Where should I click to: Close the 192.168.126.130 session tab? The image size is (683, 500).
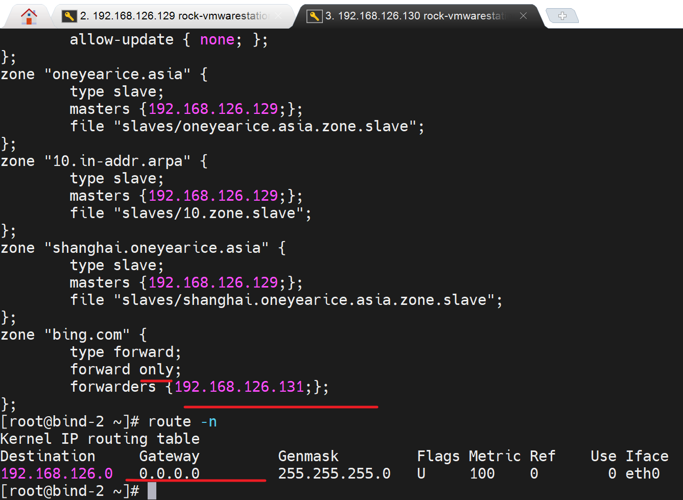(x=523, y=16)
